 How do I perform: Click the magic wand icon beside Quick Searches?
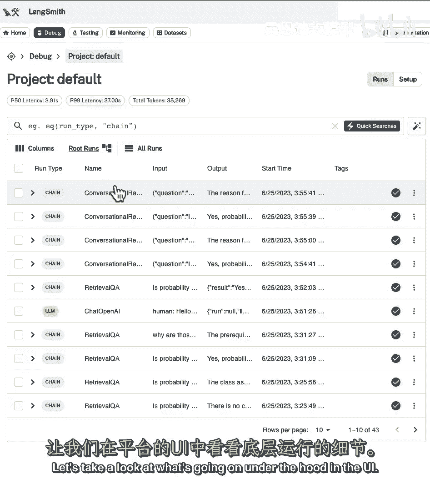pos(416,126)
